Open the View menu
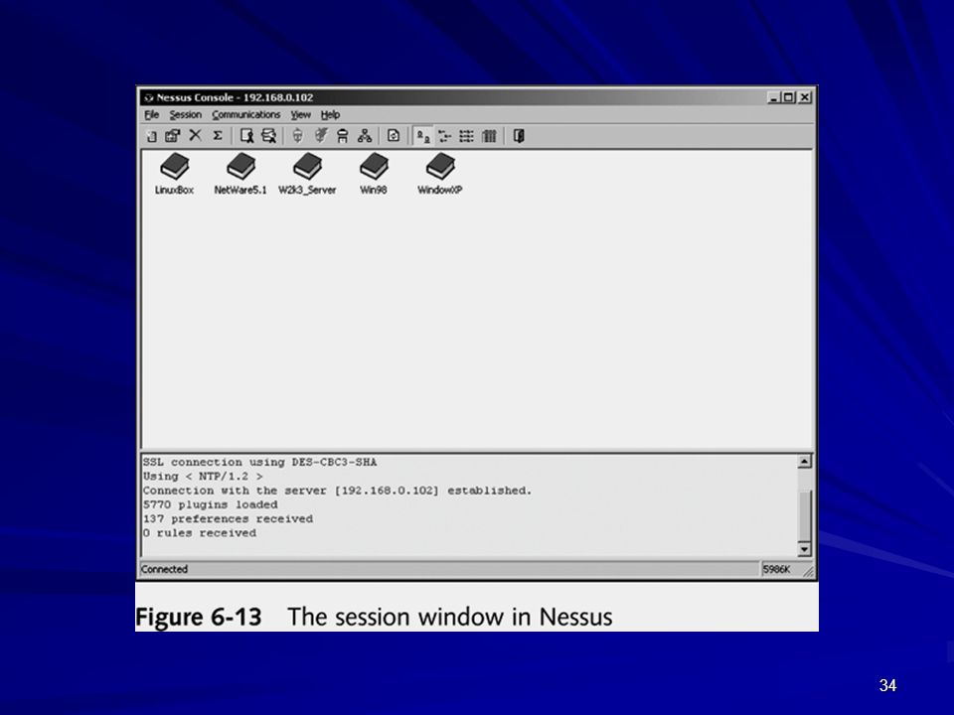Screen dimensions: 954x715 300,114
